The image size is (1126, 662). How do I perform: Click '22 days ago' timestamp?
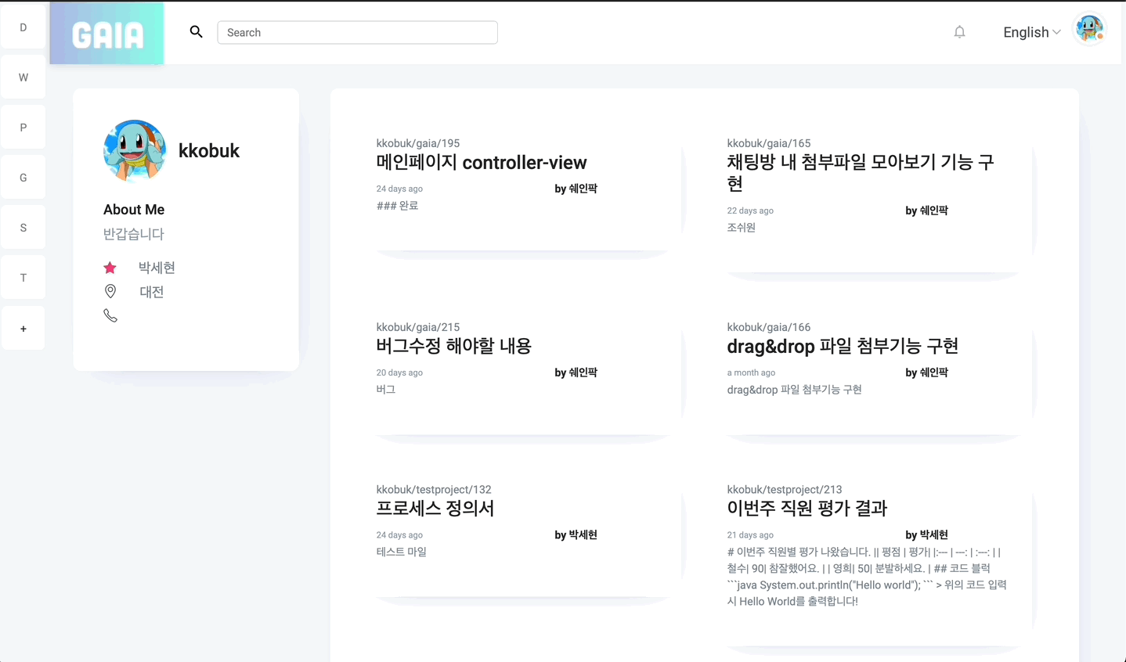(x=750, y=210)
